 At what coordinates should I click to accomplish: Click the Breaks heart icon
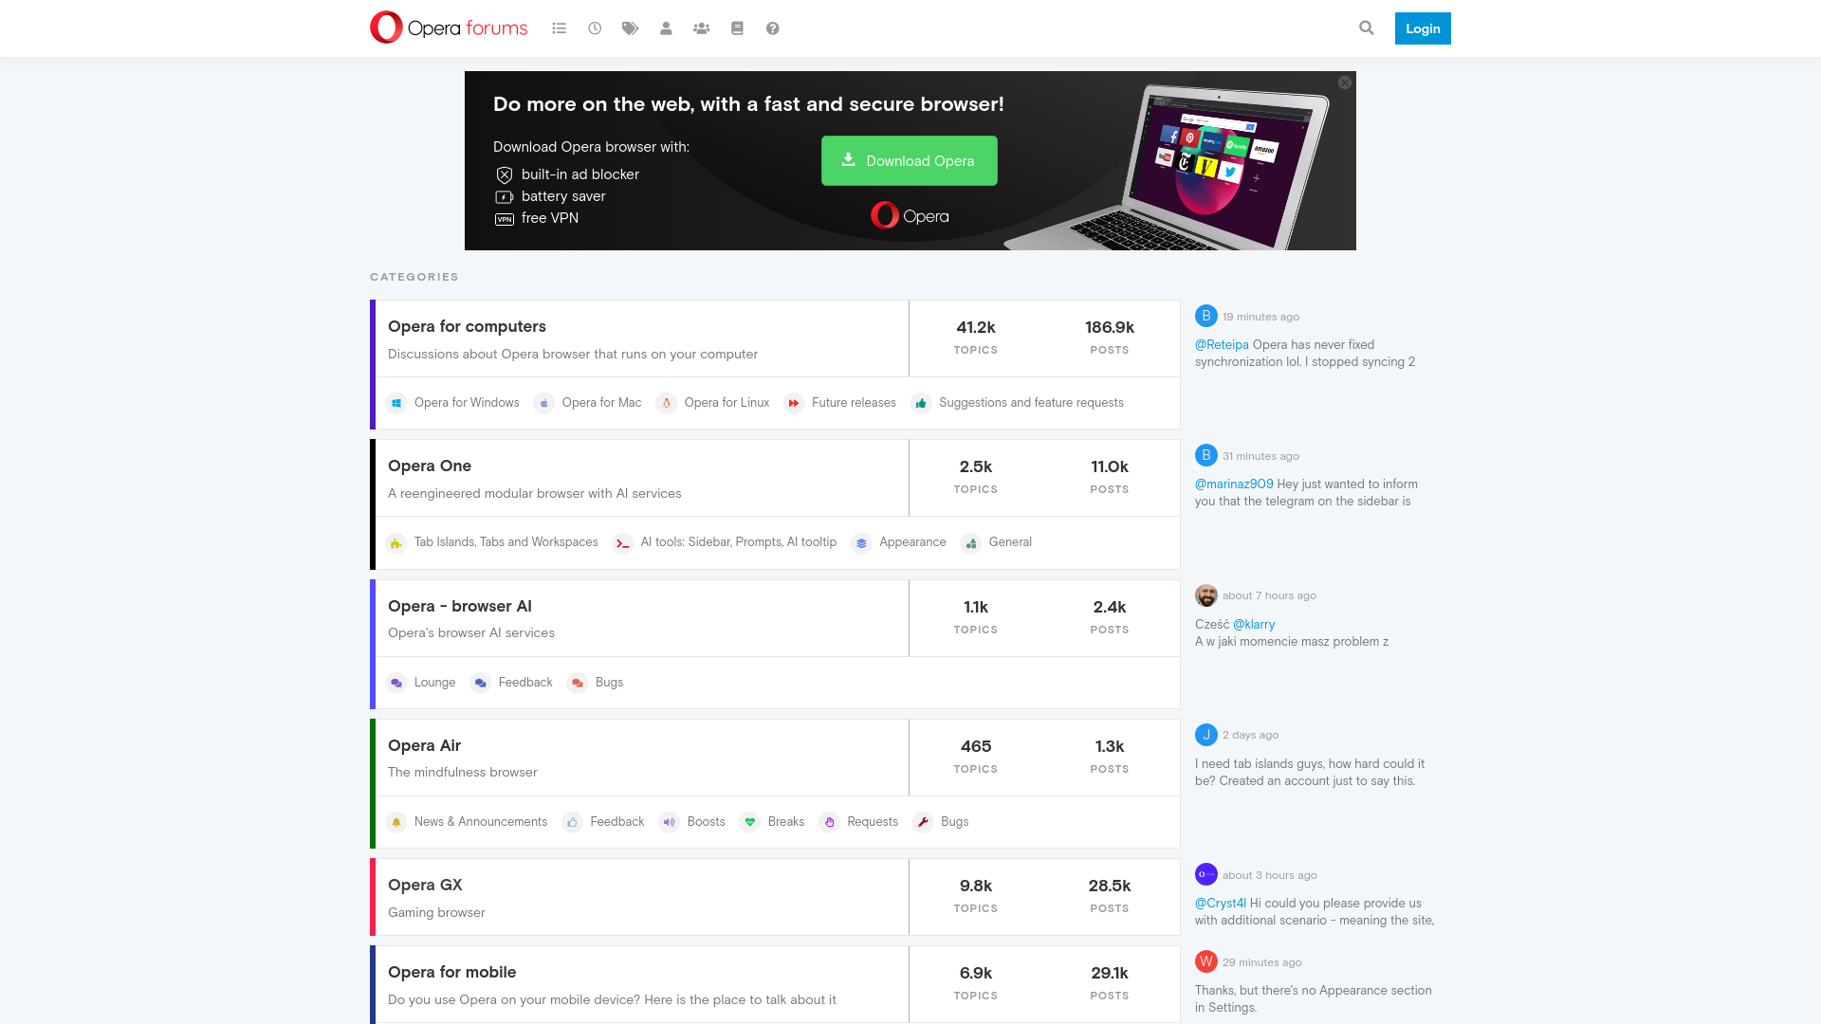click(750, 822)
